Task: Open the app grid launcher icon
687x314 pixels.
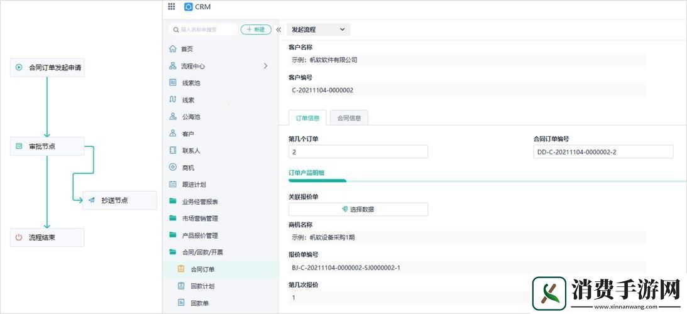Action: (x=172, y=6)
